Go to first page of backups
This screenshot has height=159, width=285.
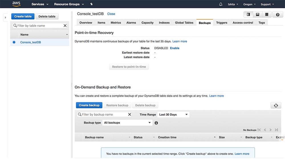tap(259, 130)
